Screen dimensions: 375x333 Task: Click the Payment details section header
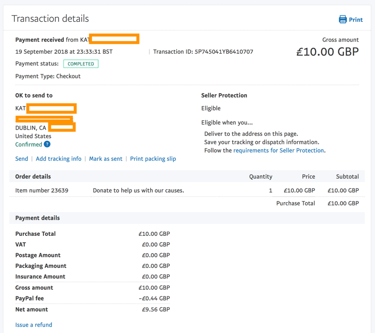click(38, 218)
